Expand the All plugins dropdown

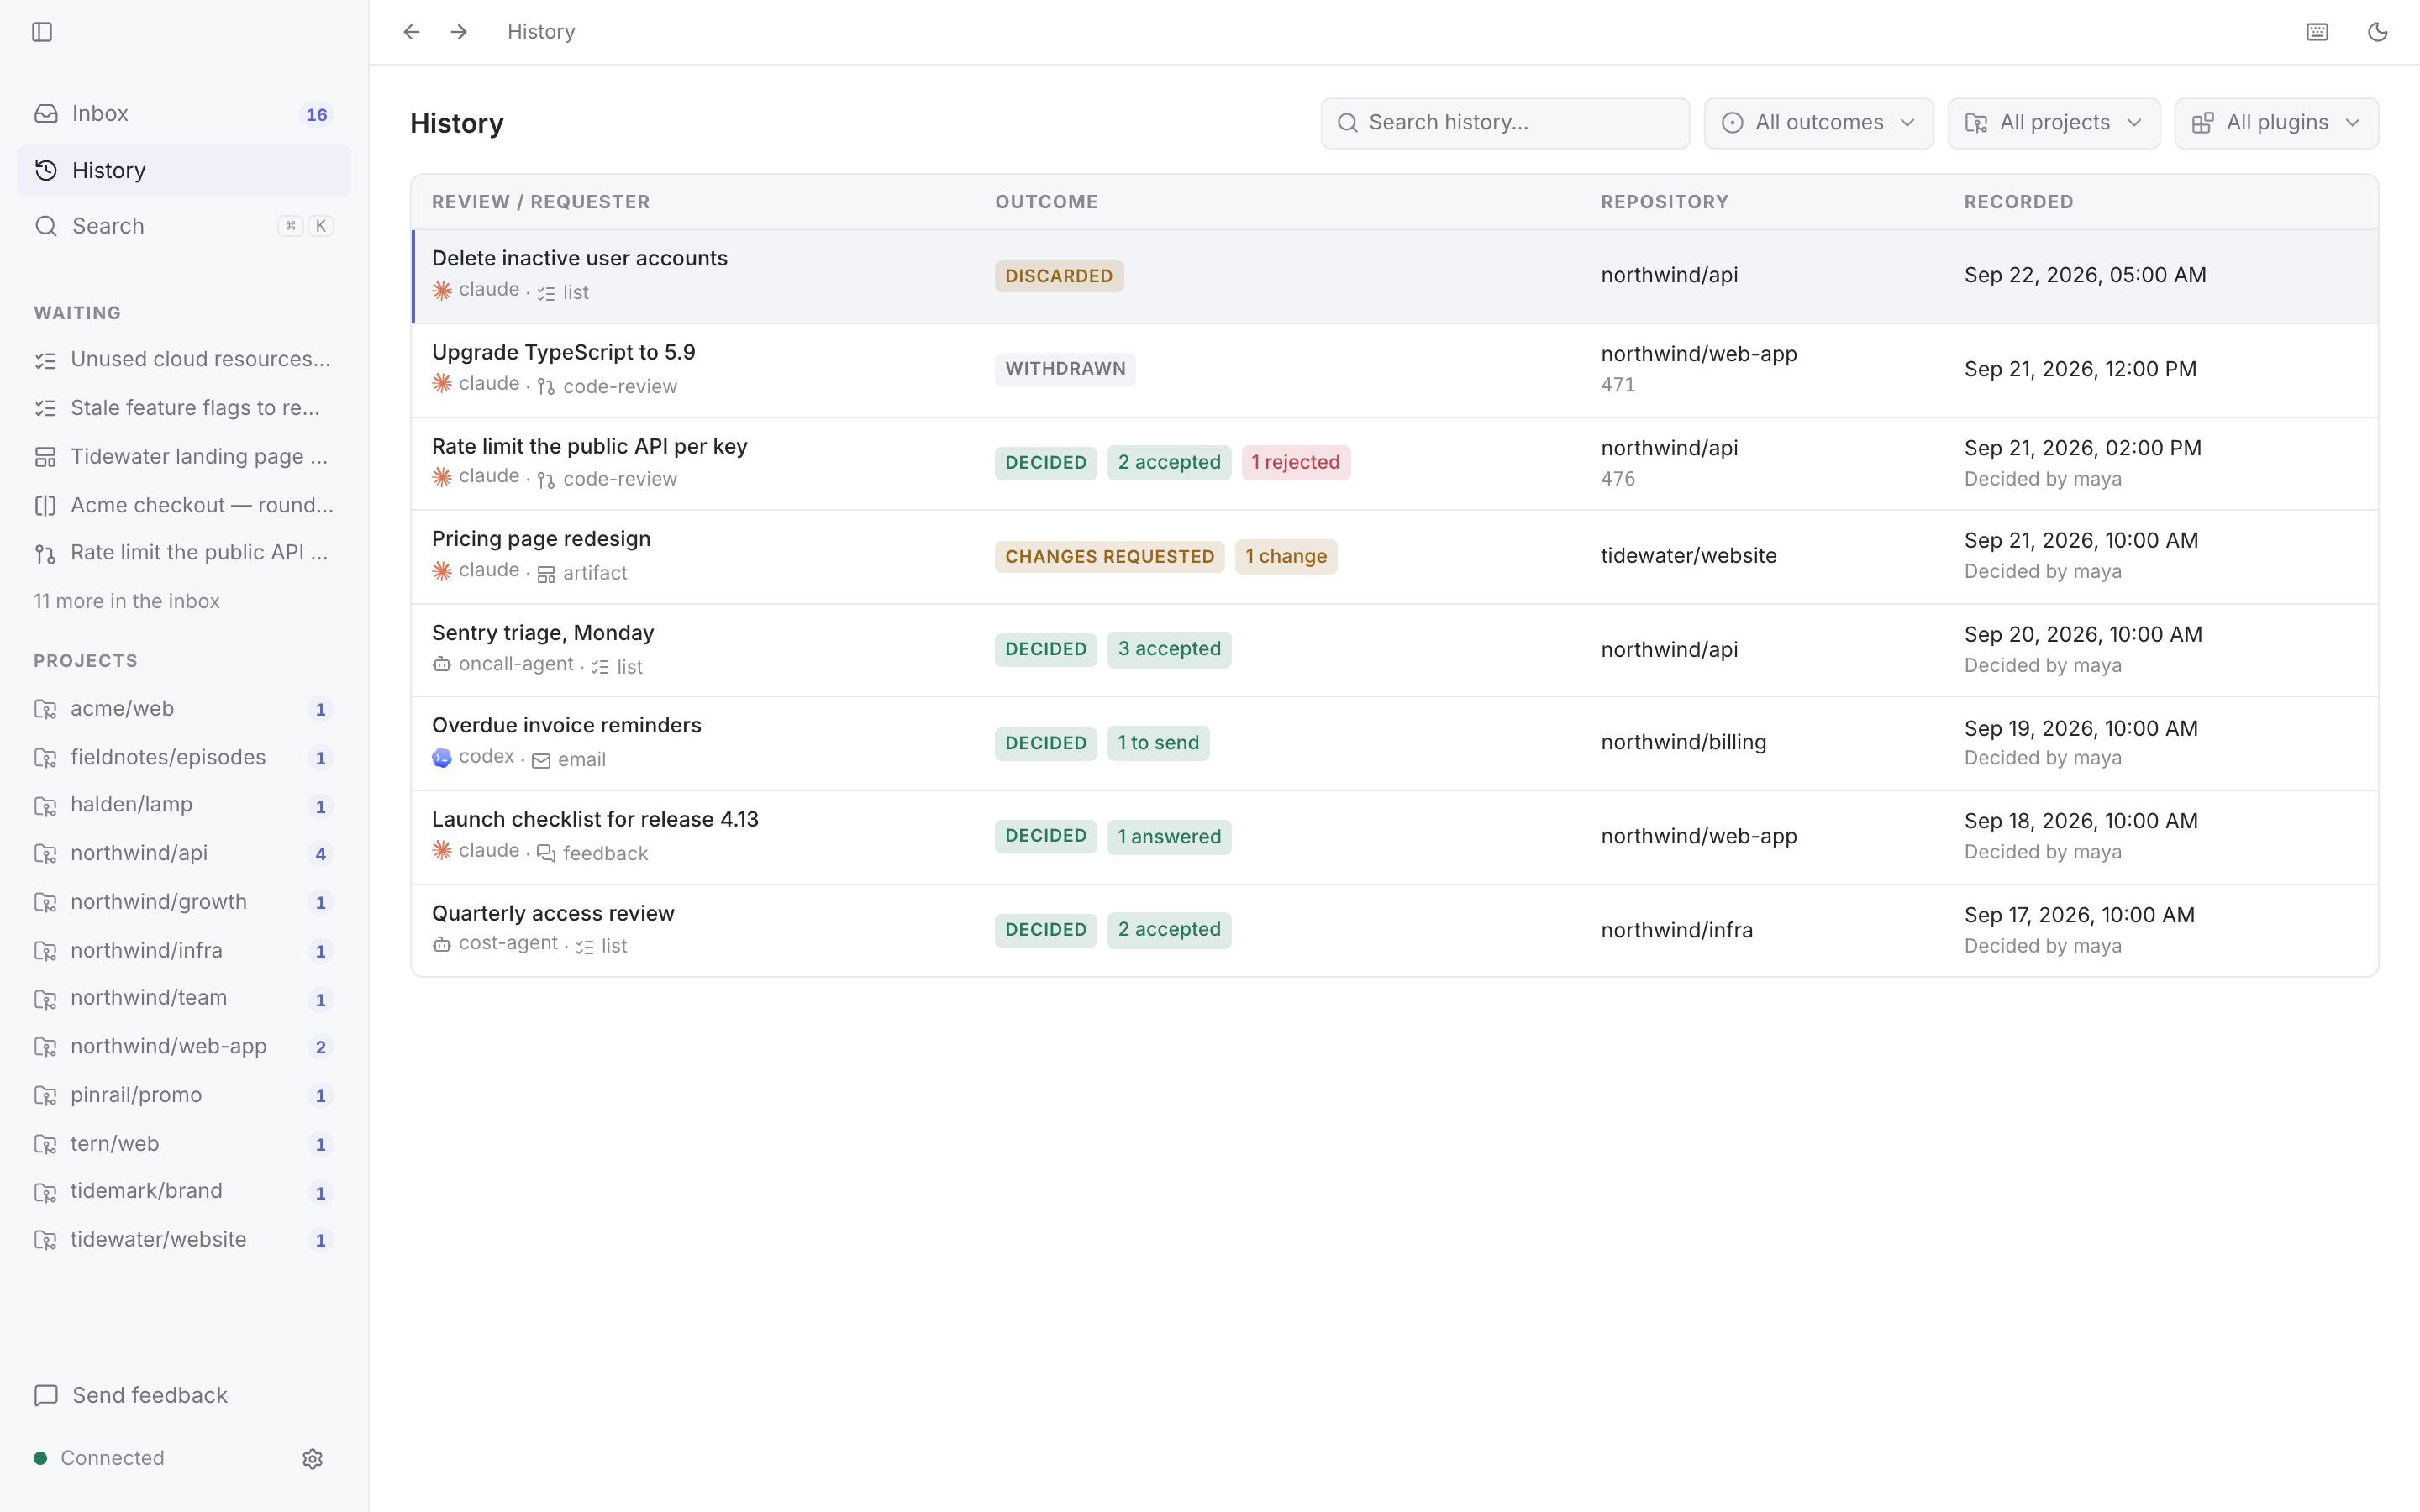(2276, 123)
